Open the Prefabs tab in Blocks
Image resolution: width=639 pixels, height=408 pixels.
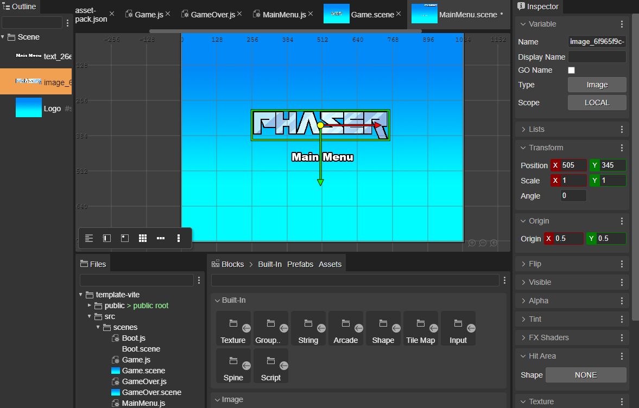point(300,264)
